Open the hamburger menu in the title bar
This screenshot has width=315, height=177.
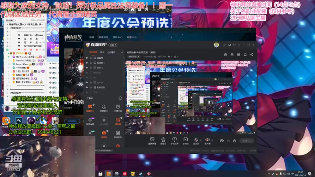point(239,45)
